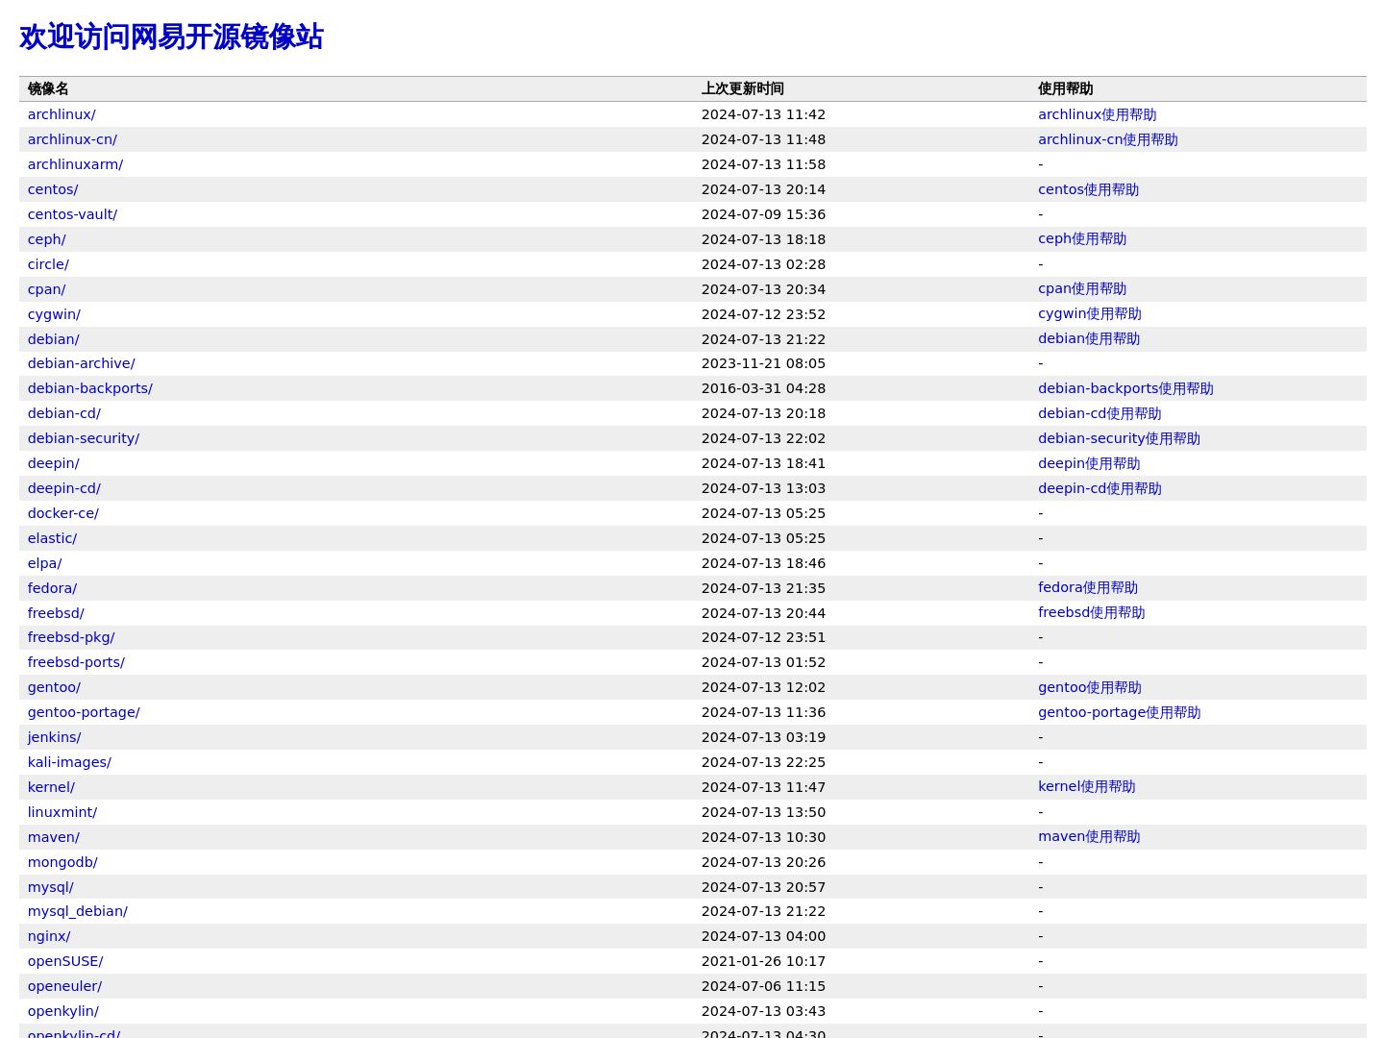1384x1038 pixels.
Task: Open openSUSE/ mirror directory
Action: pos(65,961)
